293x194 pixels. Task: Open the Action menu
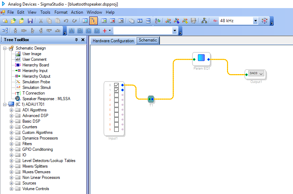coord(77,12)
